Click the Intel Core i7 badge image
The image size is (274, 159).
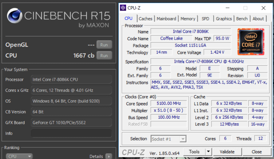point(251,42)
